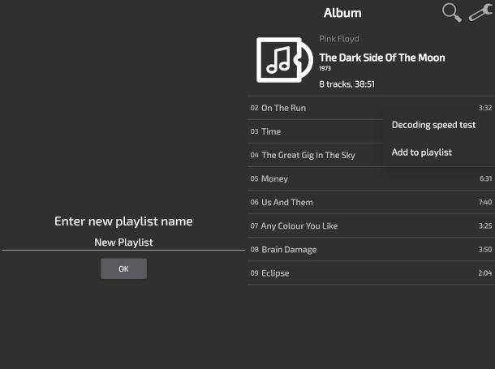Select The Great Gig In The Sky
495x369 pixels.
click(x=308, y=155)
